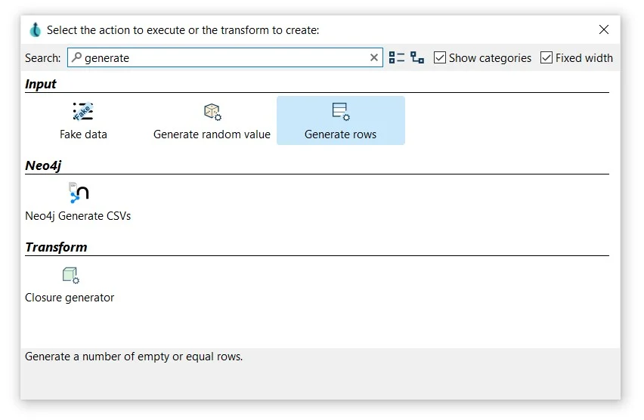Image resolution: width=644 pixels, height=420 pixels.
Task: Click the Transform category heading
Action: (x=56, y=247)
